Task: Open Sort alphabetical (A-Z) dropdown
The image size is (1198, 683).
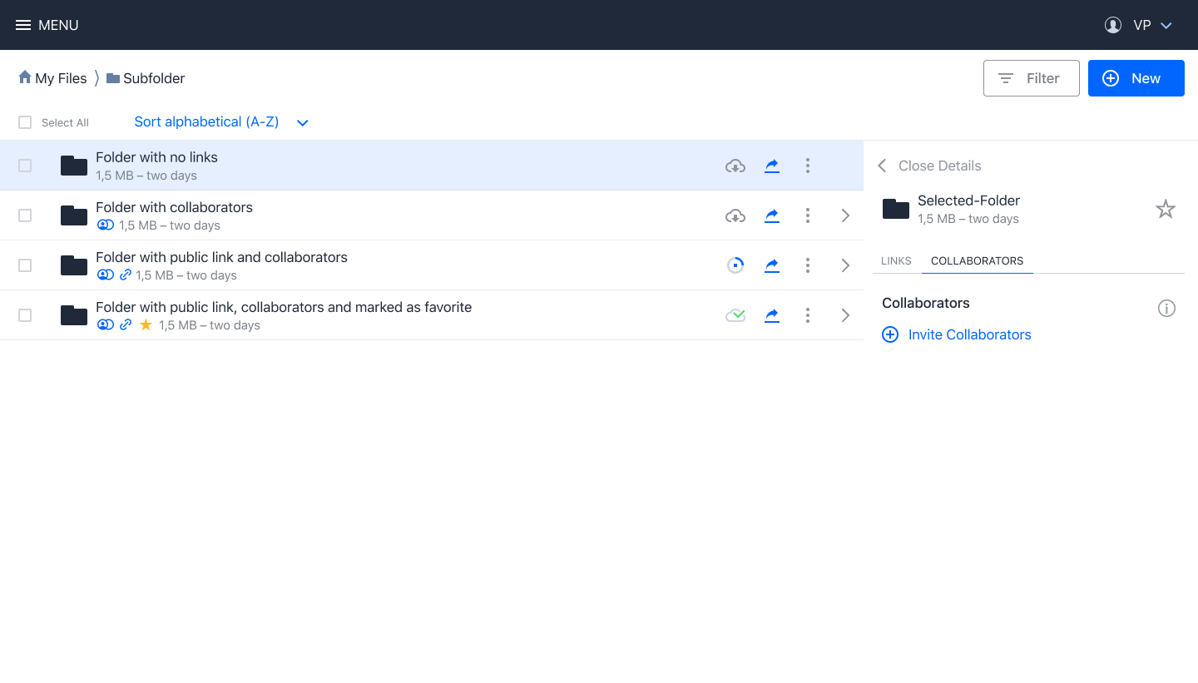Action: click(x=221, y=122)
